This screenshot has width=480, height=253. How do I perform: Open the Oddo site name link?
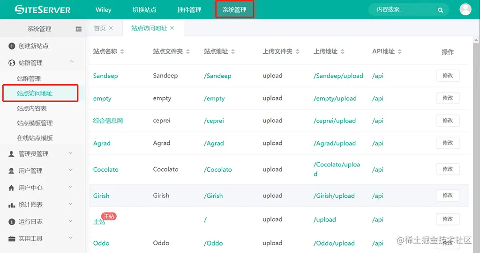[101, 243]
